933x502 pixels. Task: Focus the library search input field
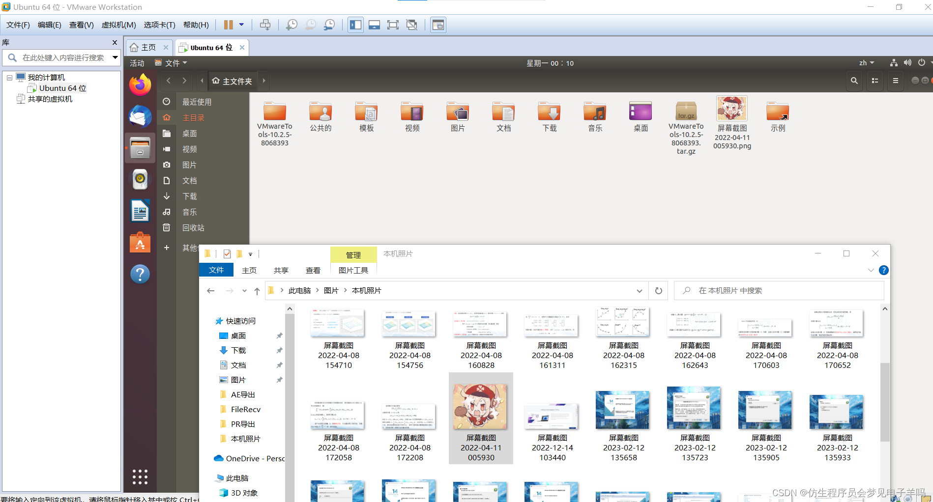[x=62, y=57]
